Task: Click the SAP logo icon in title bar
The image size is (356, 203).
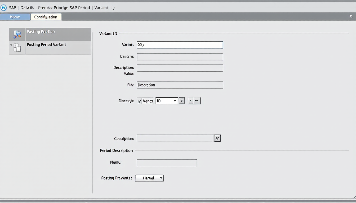Action: click(3, 8)
